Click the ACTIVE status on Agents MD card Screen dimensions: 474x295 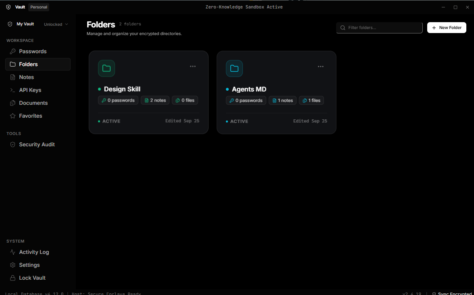237,121
